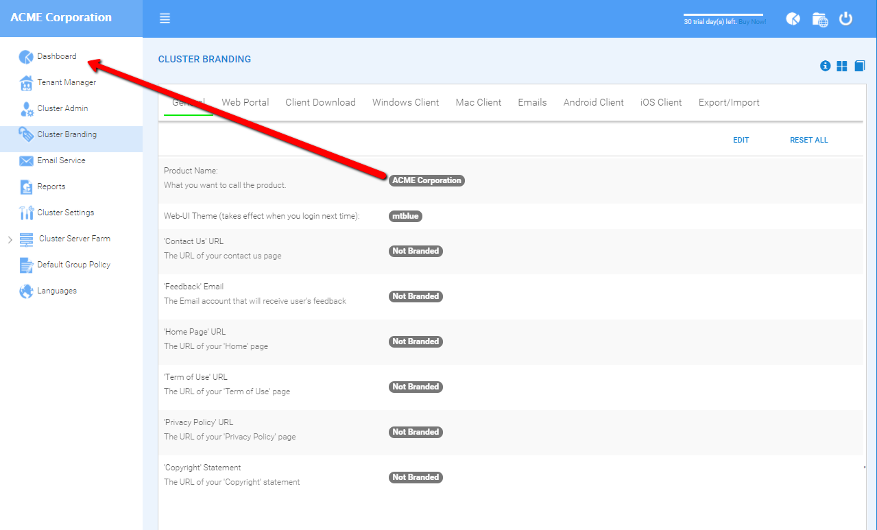Viewport: 877px width, 530px height.
Task: Open Tenant Manager in sidebar
Action: pyautogui.click(x=67, y=82)
